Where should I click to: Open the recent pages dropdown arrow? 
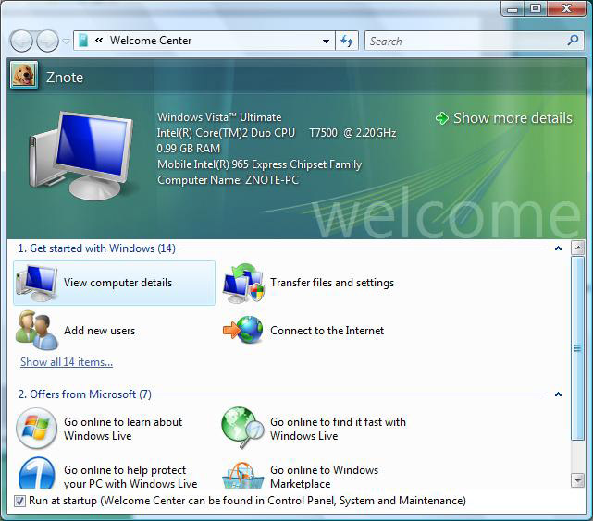[x=66, y=42]
